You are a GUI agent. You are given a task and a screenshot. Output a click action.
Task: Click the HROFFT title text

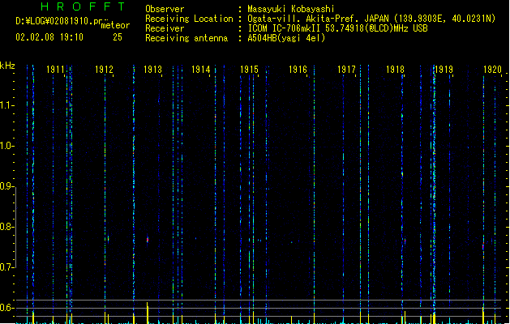[84, 6]
